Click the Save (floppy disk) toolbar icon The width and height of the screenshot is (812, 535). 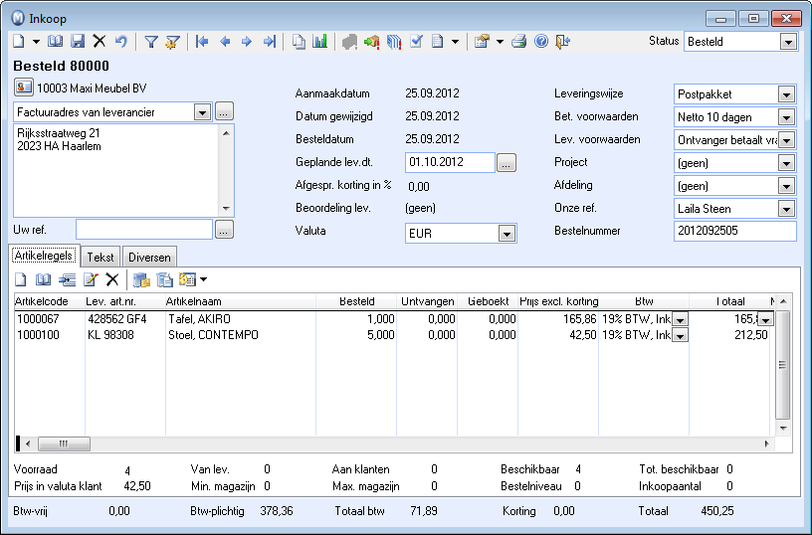[x=77, y=42]
